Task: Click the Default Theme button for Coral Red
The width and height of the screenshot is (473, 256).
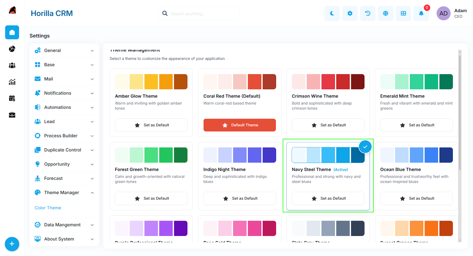Action: click(239, 125)
